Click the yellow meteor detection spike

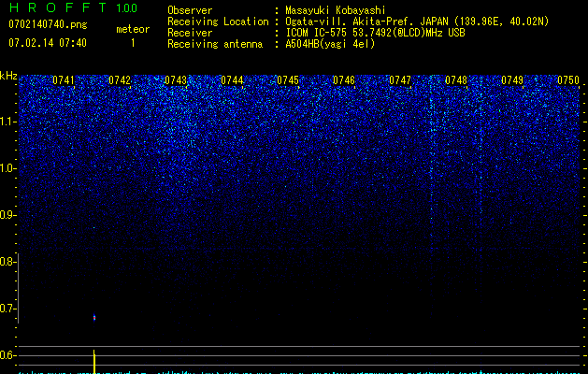pyautogui.click(x=94, y=361)
